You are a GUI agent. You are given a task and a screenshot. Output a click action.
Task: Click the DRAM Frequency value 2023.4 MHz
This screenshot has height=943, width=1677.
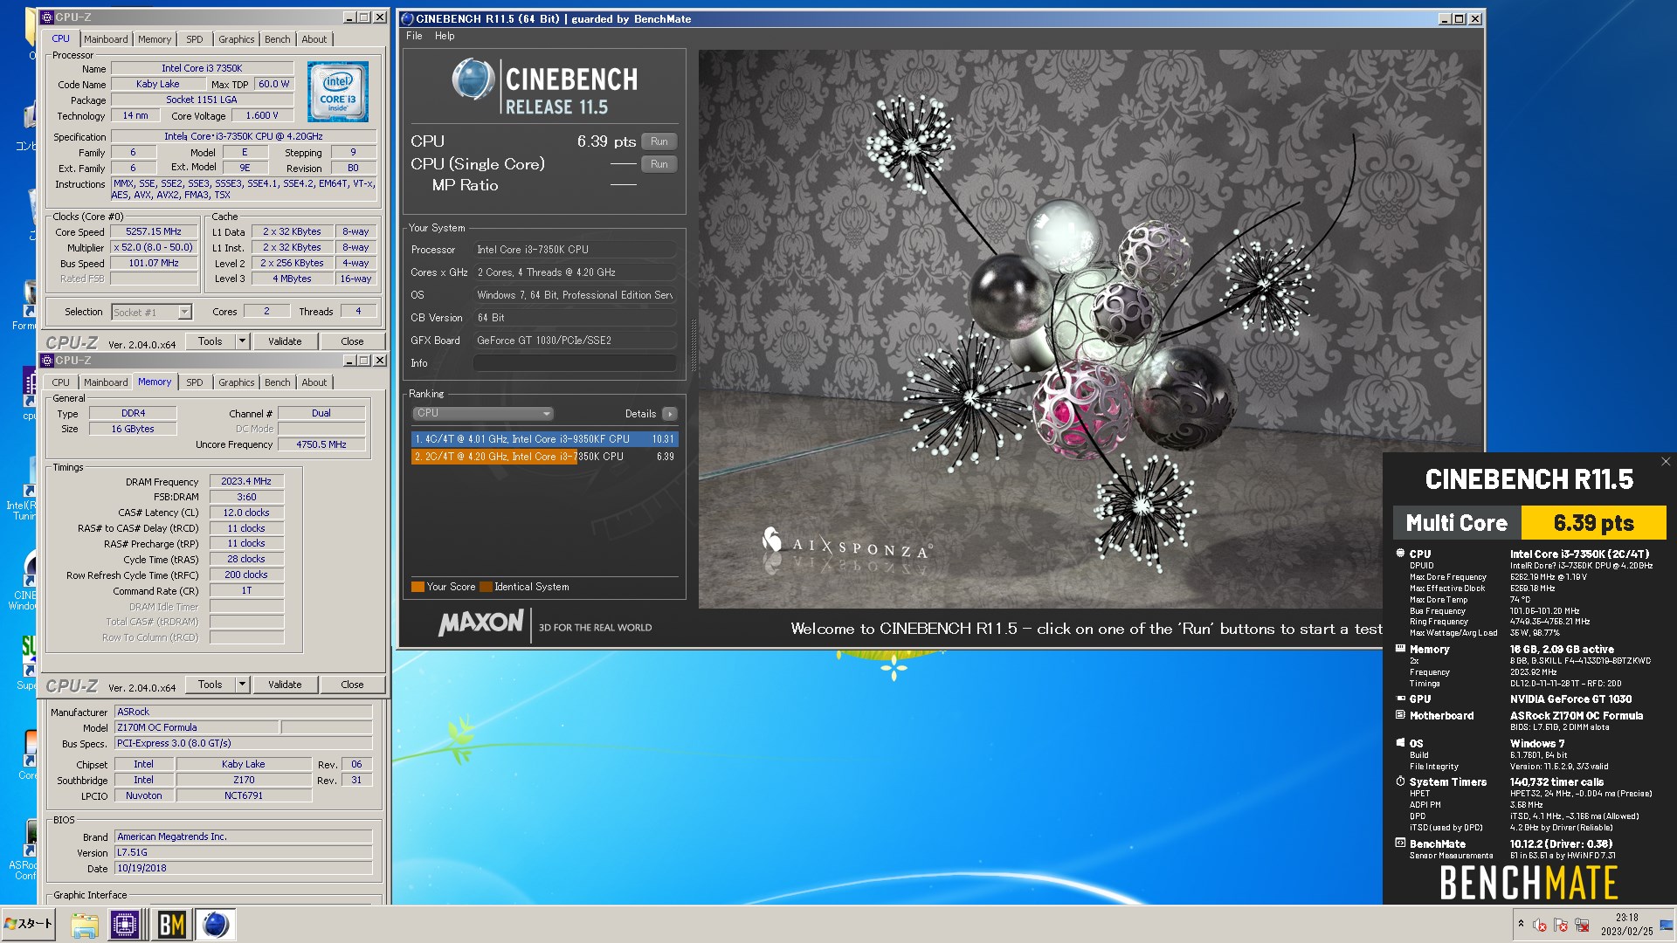pos(246,481)
